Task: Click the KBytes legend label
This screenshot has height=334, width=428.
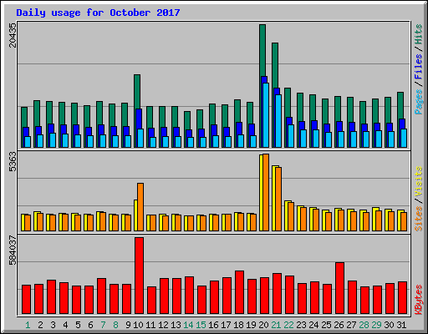Action: coord(418,300)
